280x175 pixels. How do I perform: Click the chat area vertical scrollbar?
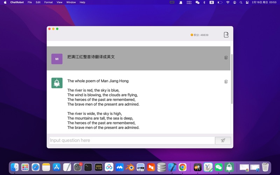coord(232,78)
